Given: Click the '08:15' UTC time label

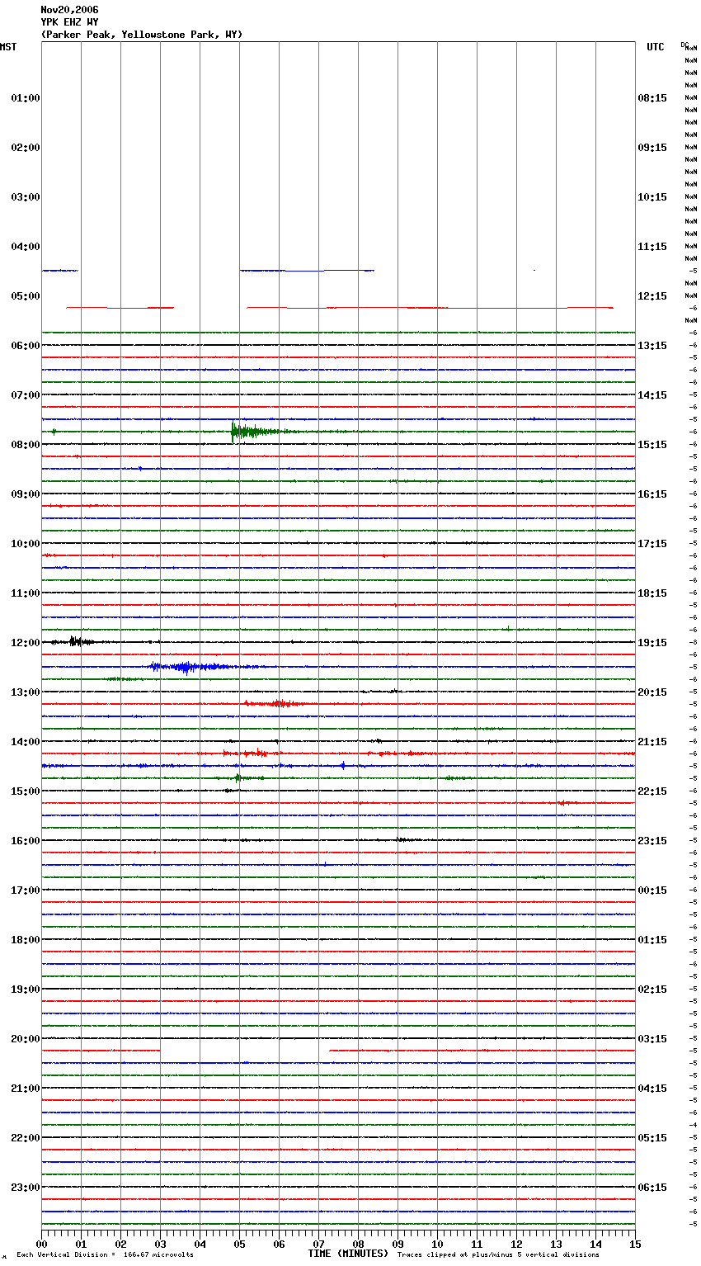Looking at the screenshot, I should tap(652, 98).
